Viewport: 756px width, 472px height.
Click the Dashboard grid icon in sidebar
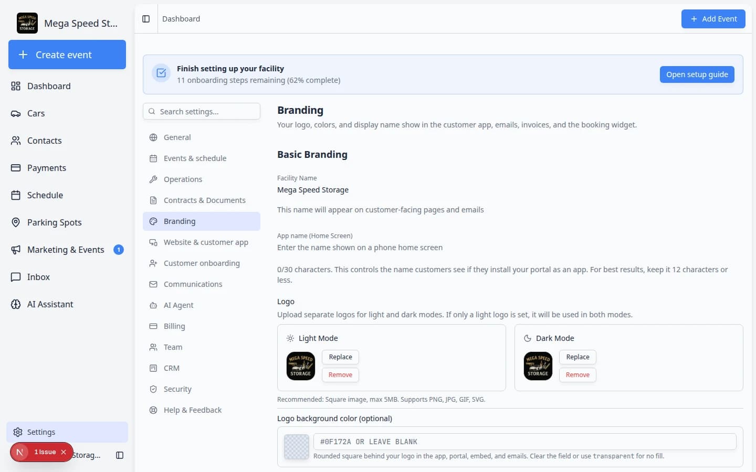[16, 86]
